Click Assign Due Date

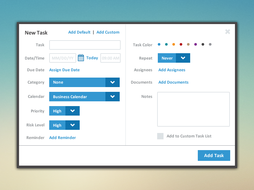pyautogui.click(x=64, y=70)
